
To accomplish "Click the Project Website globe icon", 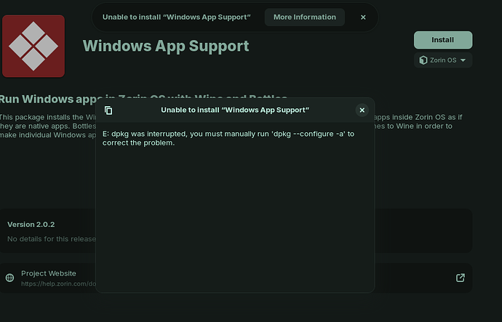I will tap(10, 278).
